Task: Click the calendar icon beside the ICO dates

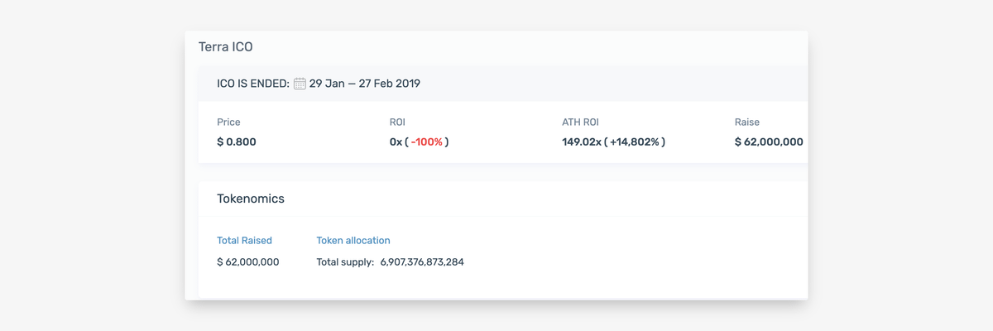Action: coord(300,84)
